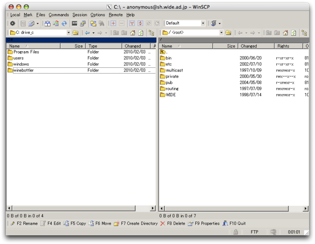Select the remote pub folder
This screenshot has width=315, height=244.
169,83
